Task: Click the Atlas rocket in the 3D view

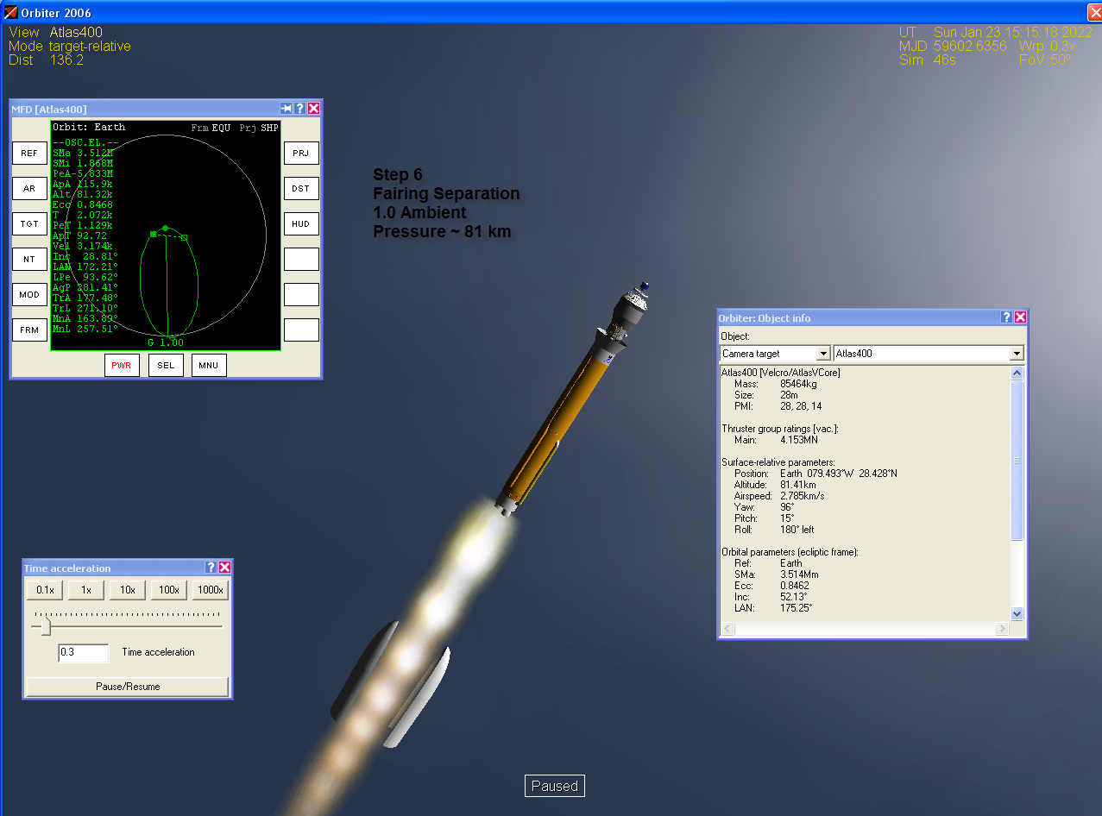Action: 574,399
